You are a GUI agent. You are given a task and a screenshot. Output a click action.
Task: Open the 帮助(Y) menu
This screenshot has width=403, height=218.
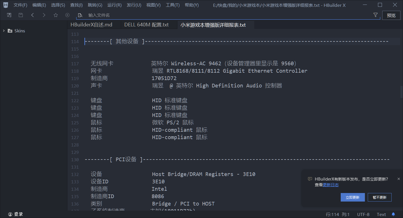tap(192, 5)
